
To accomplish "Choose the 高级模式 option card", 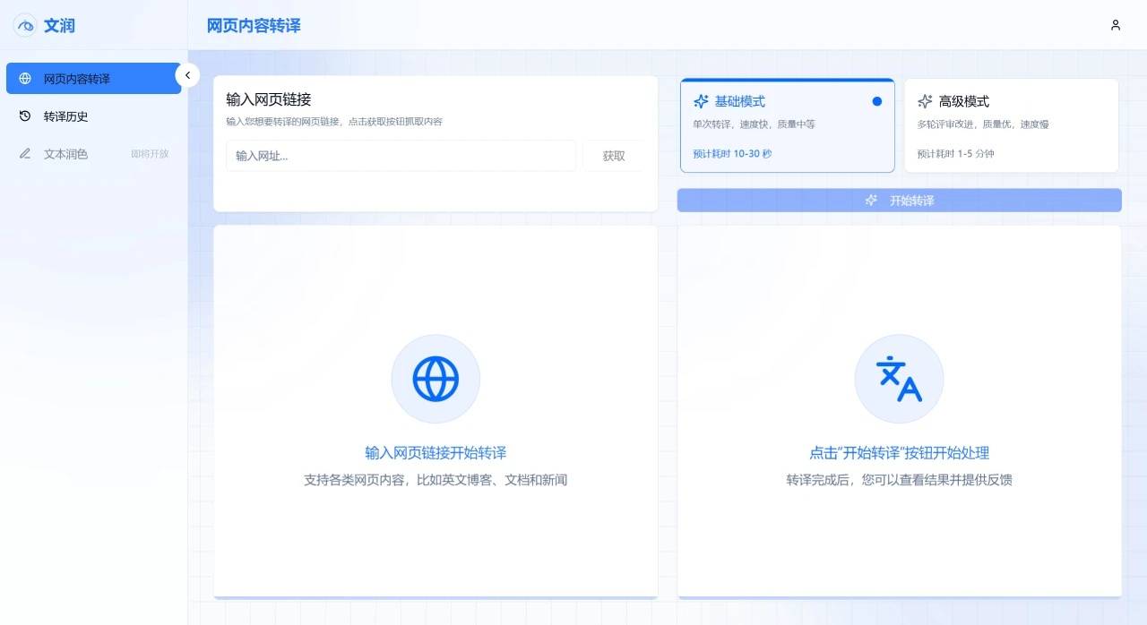I will 1011,125.
